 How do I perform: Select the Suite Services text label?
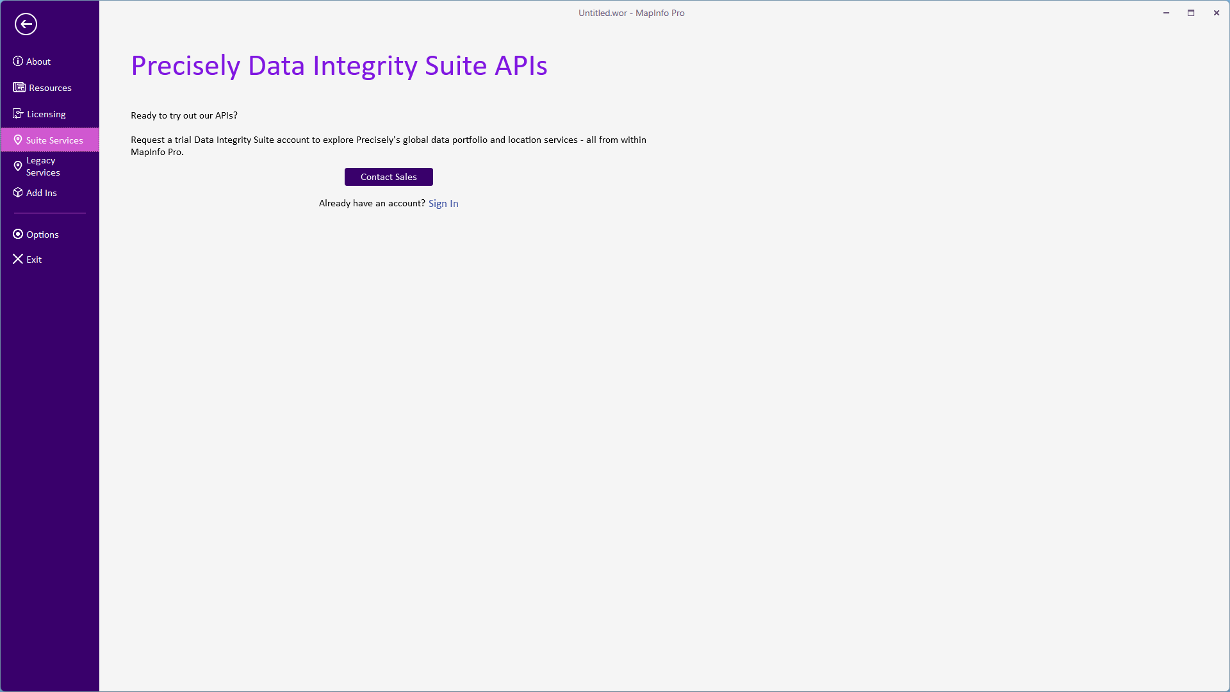coord(54,140)
